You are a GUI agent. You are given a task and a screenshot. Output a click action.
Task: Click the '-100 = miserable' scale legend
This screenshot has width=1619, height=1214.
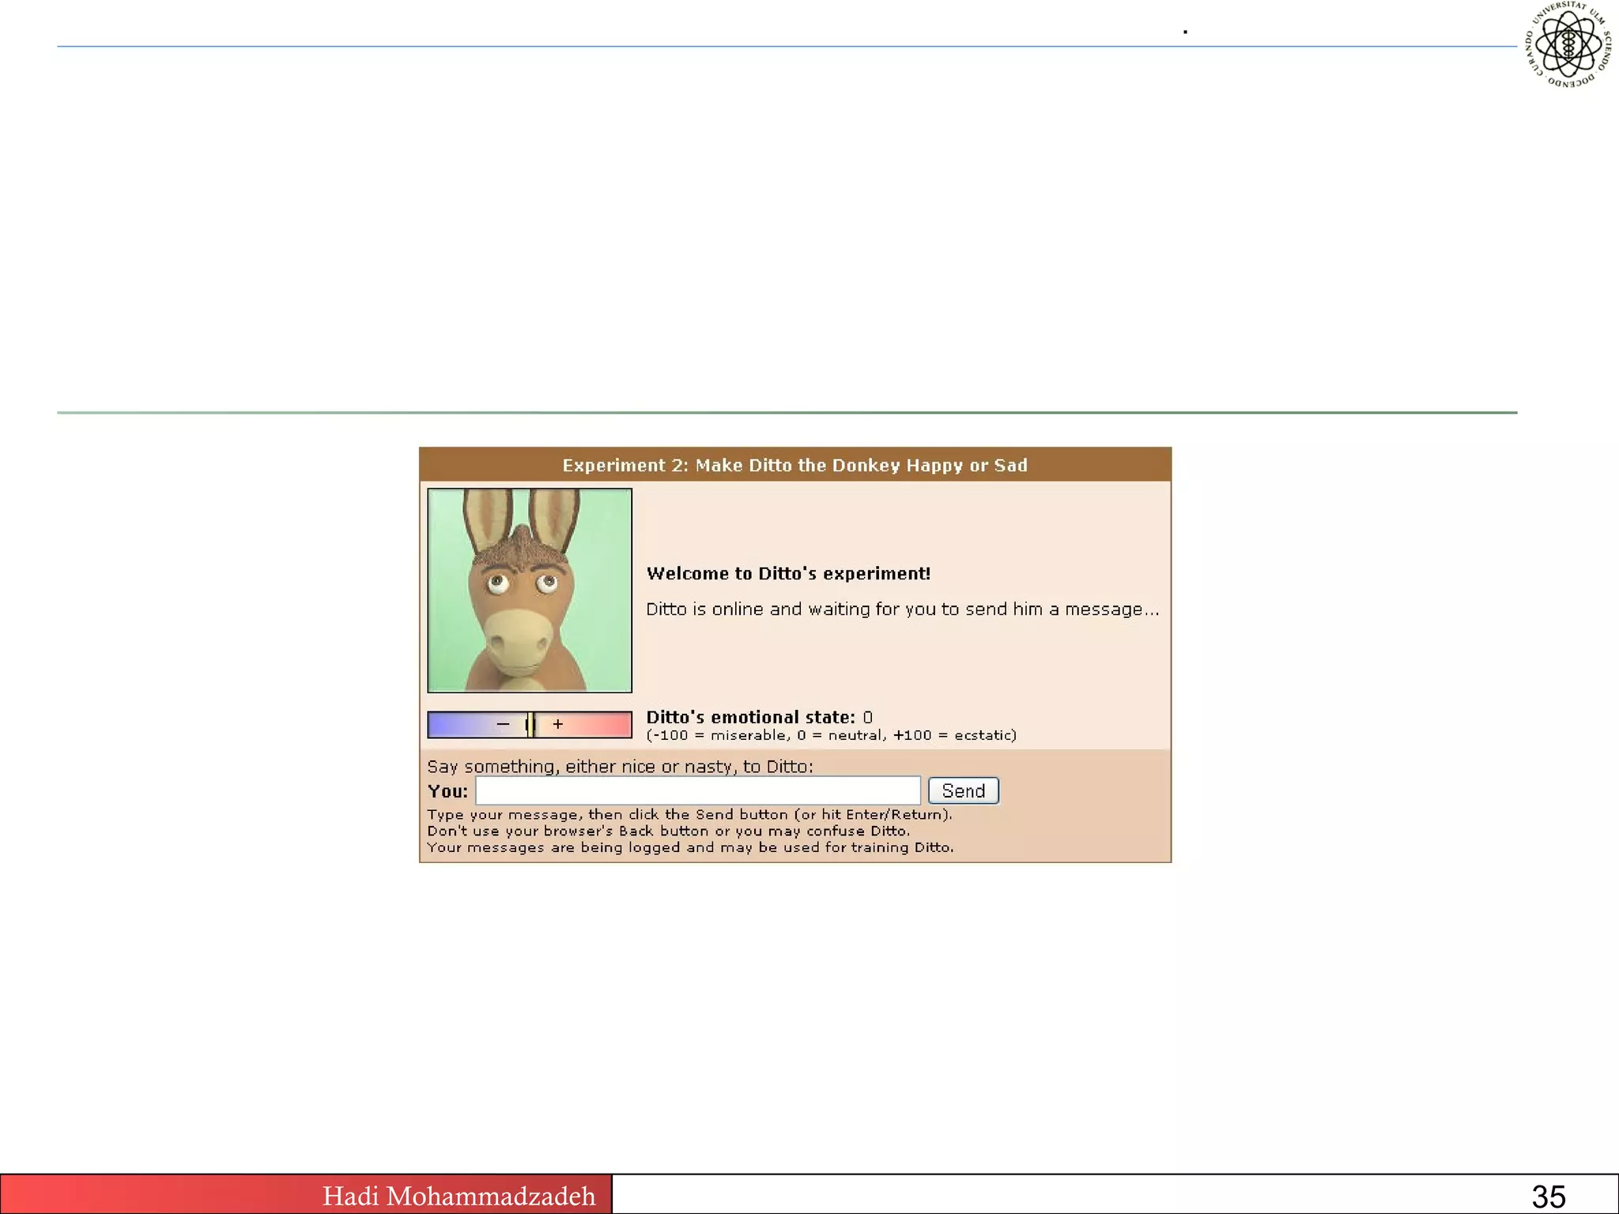pyautogui.click(x=831, y=735)
